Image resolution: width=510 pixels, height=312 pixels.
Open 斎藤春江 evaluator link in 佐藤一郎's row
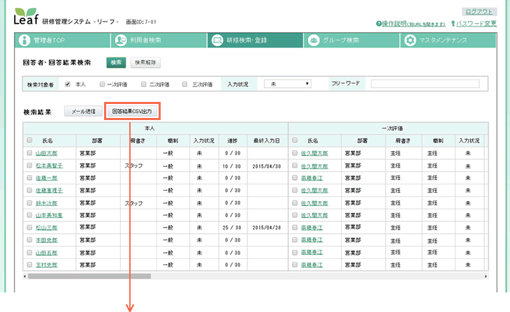[312, 178]
